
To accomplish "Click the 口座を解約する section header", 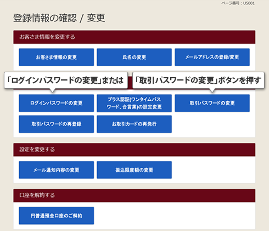I will 134,195.
